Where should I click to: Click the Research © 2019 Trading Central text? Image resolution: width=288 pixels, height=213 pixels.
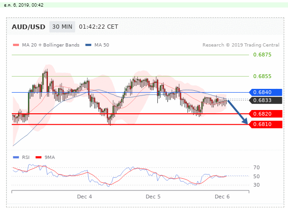[x=241, y=45]
